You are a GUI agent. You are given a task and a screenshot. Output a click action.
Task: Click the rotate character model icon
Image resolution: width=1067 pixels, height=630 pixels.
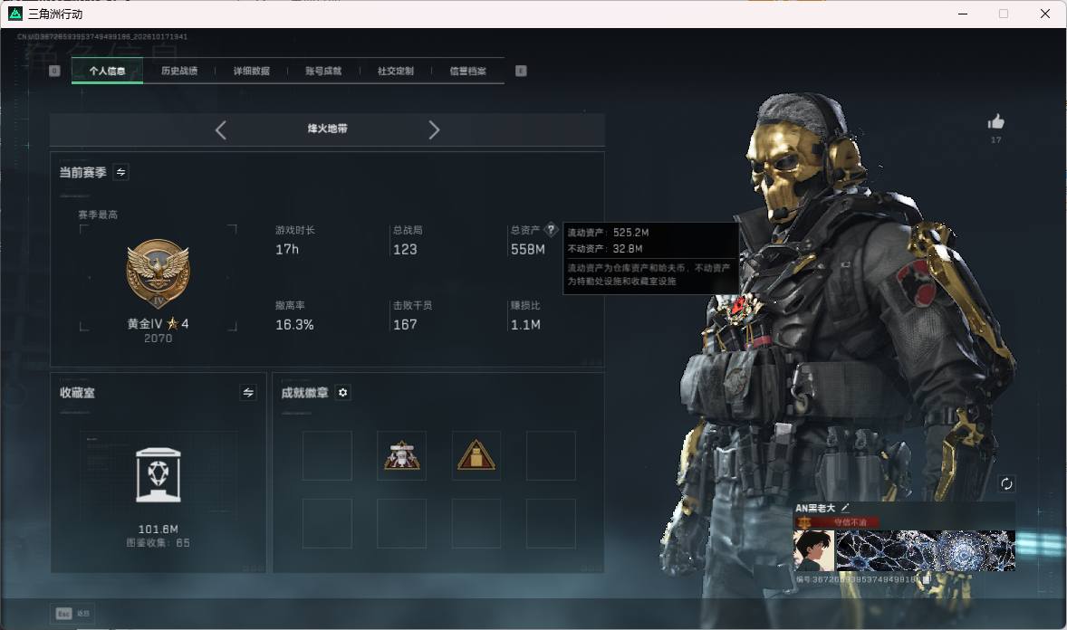coord(1006,483)
